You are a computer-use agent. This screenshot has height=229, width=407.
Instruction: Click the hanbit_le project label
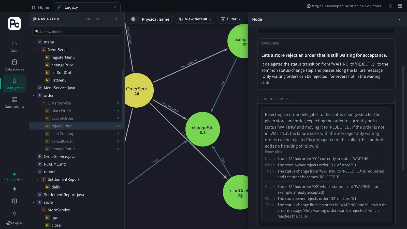coord(13,179)
